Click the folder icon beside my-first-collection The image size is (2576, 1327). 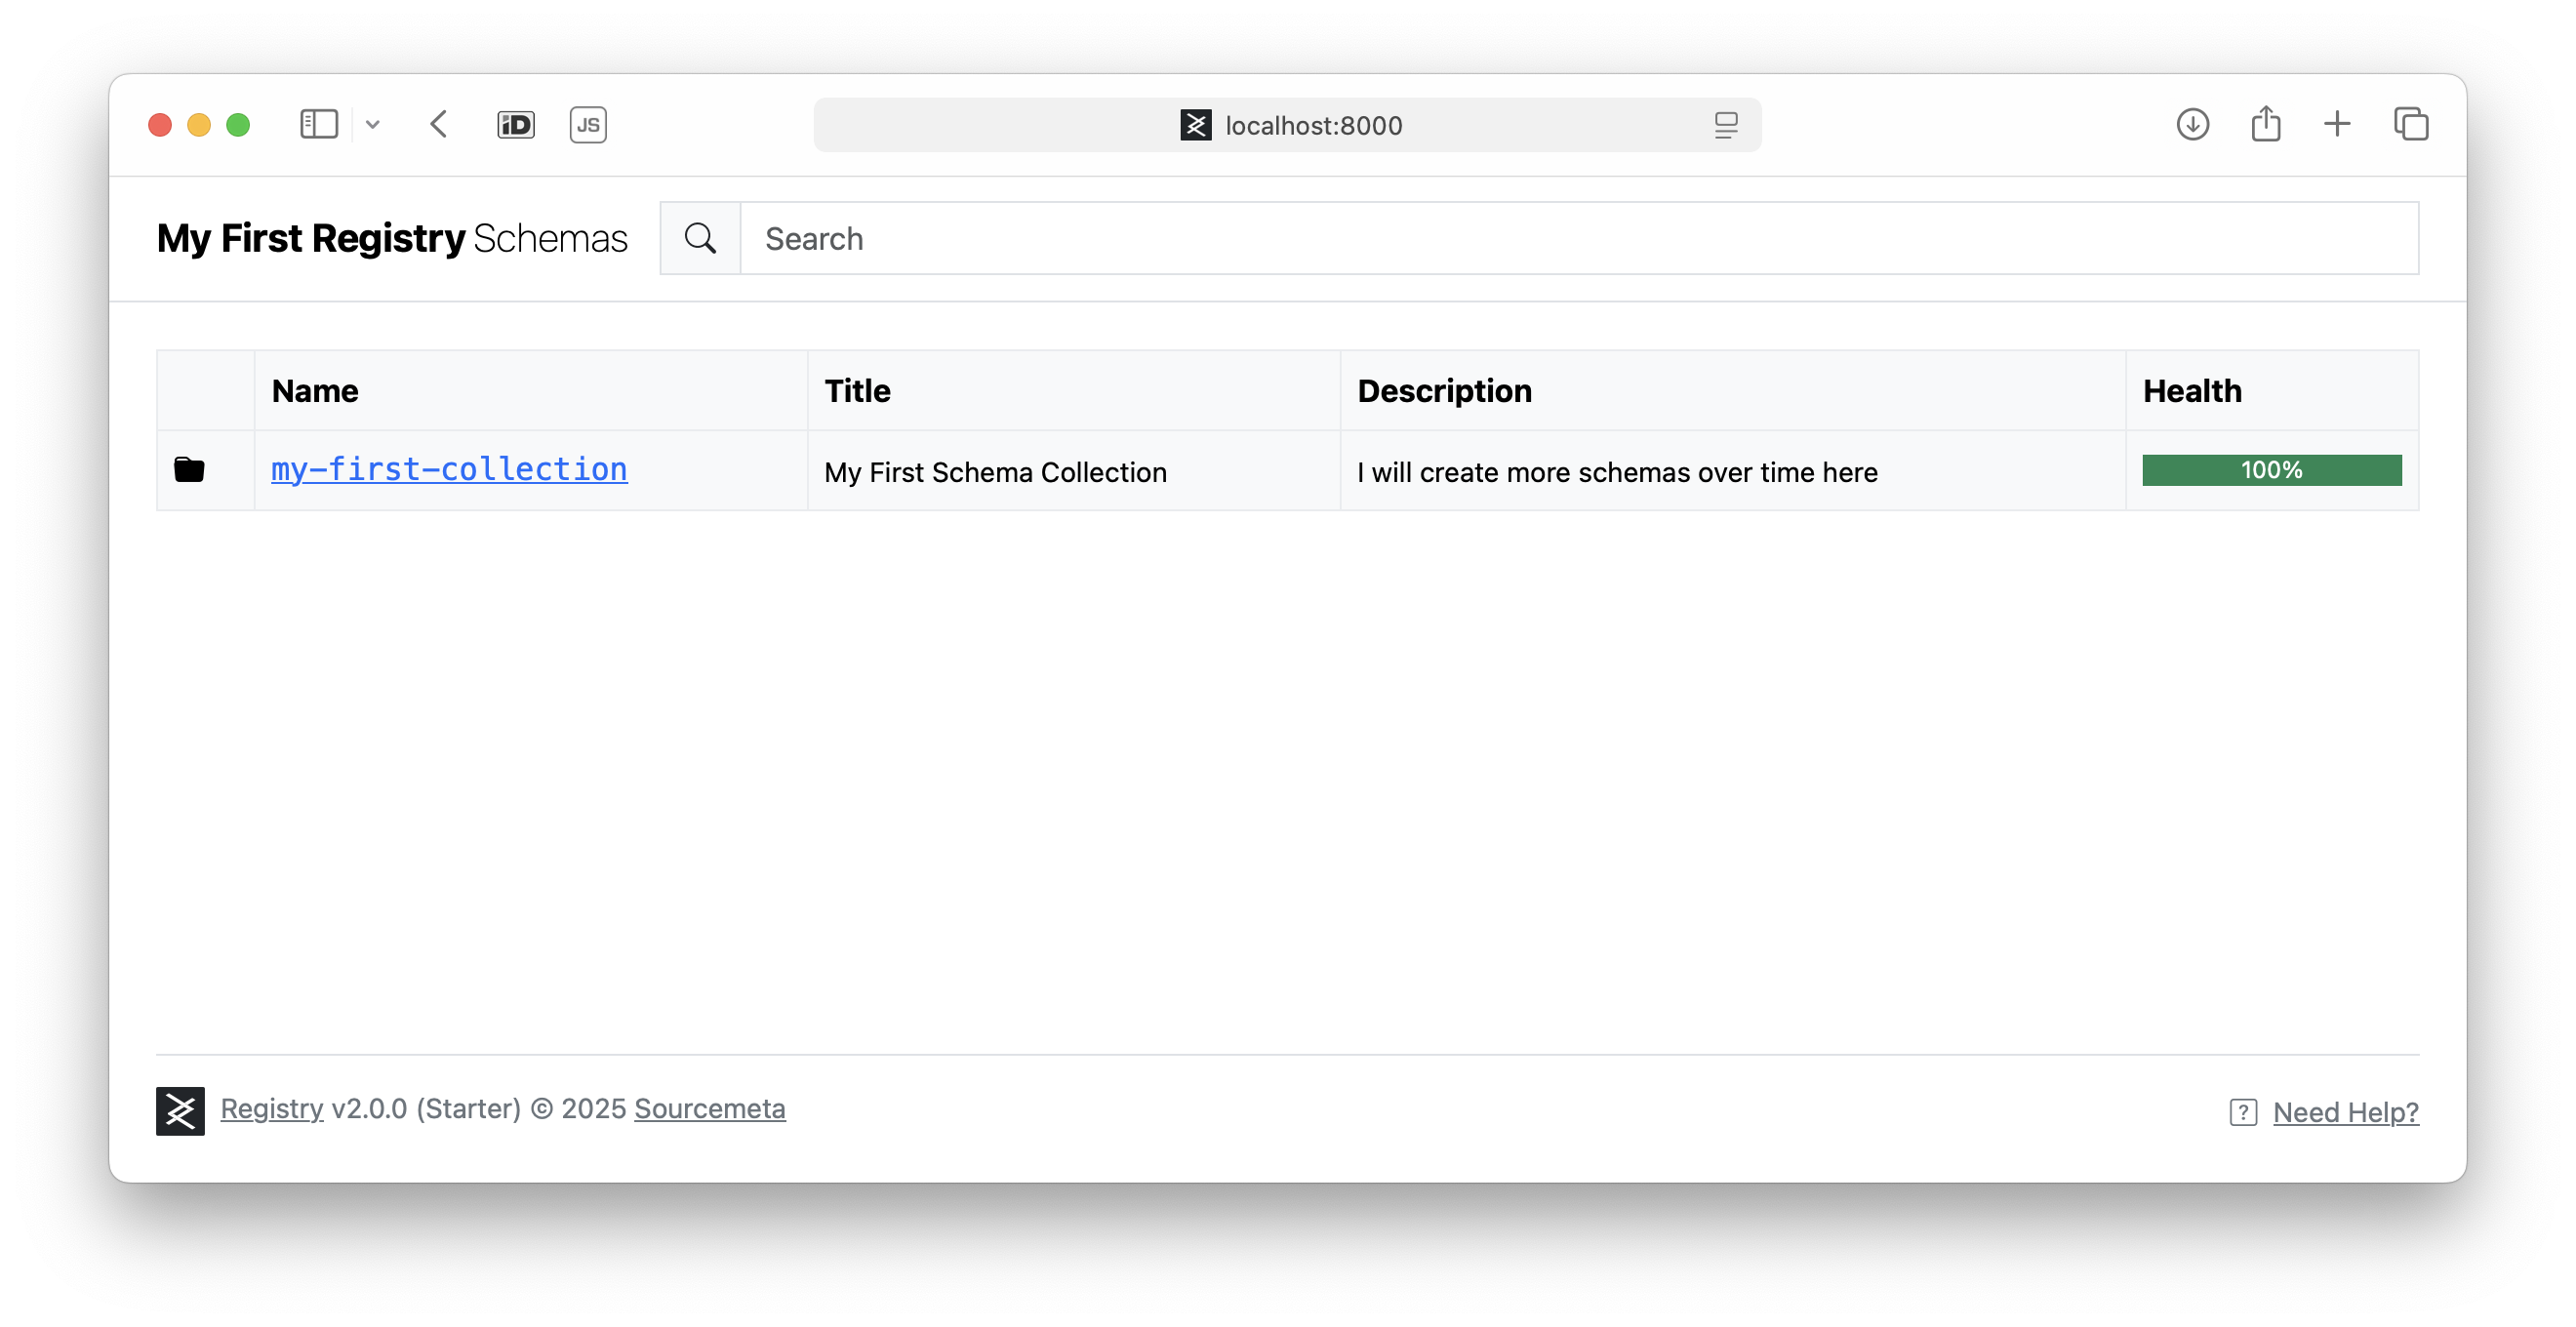[x=189, y=469]
